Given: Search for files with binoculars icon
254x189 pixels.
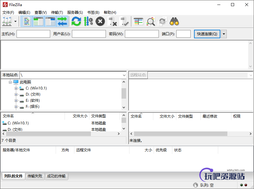Looking at the screenshot, I should (x=174, y=21).
